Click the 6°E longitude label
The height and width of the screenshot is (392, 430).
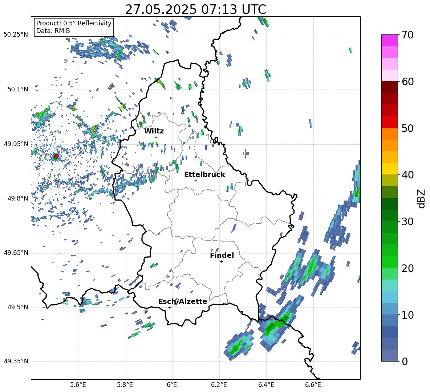tap(172, 385)
